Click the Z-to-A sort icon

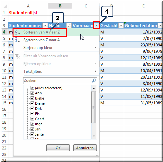click(17, 40)
